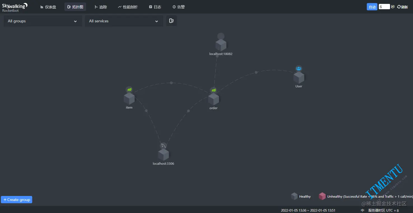Screen dimensions: 413x213
Task: Click the call dot between order and localhost:3306
Action: (188, 111)
